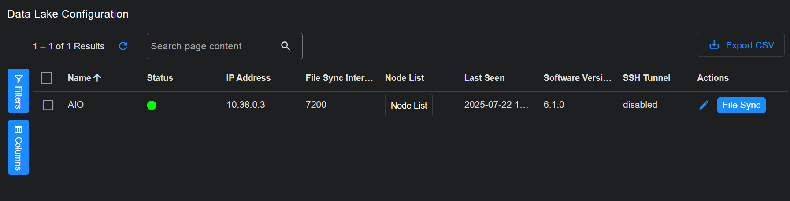Open the Node List for AIO
Viewport: 790px width, 201px height.
408,106
